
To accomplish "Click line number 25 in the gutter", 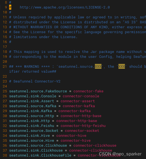I will 5,91.
